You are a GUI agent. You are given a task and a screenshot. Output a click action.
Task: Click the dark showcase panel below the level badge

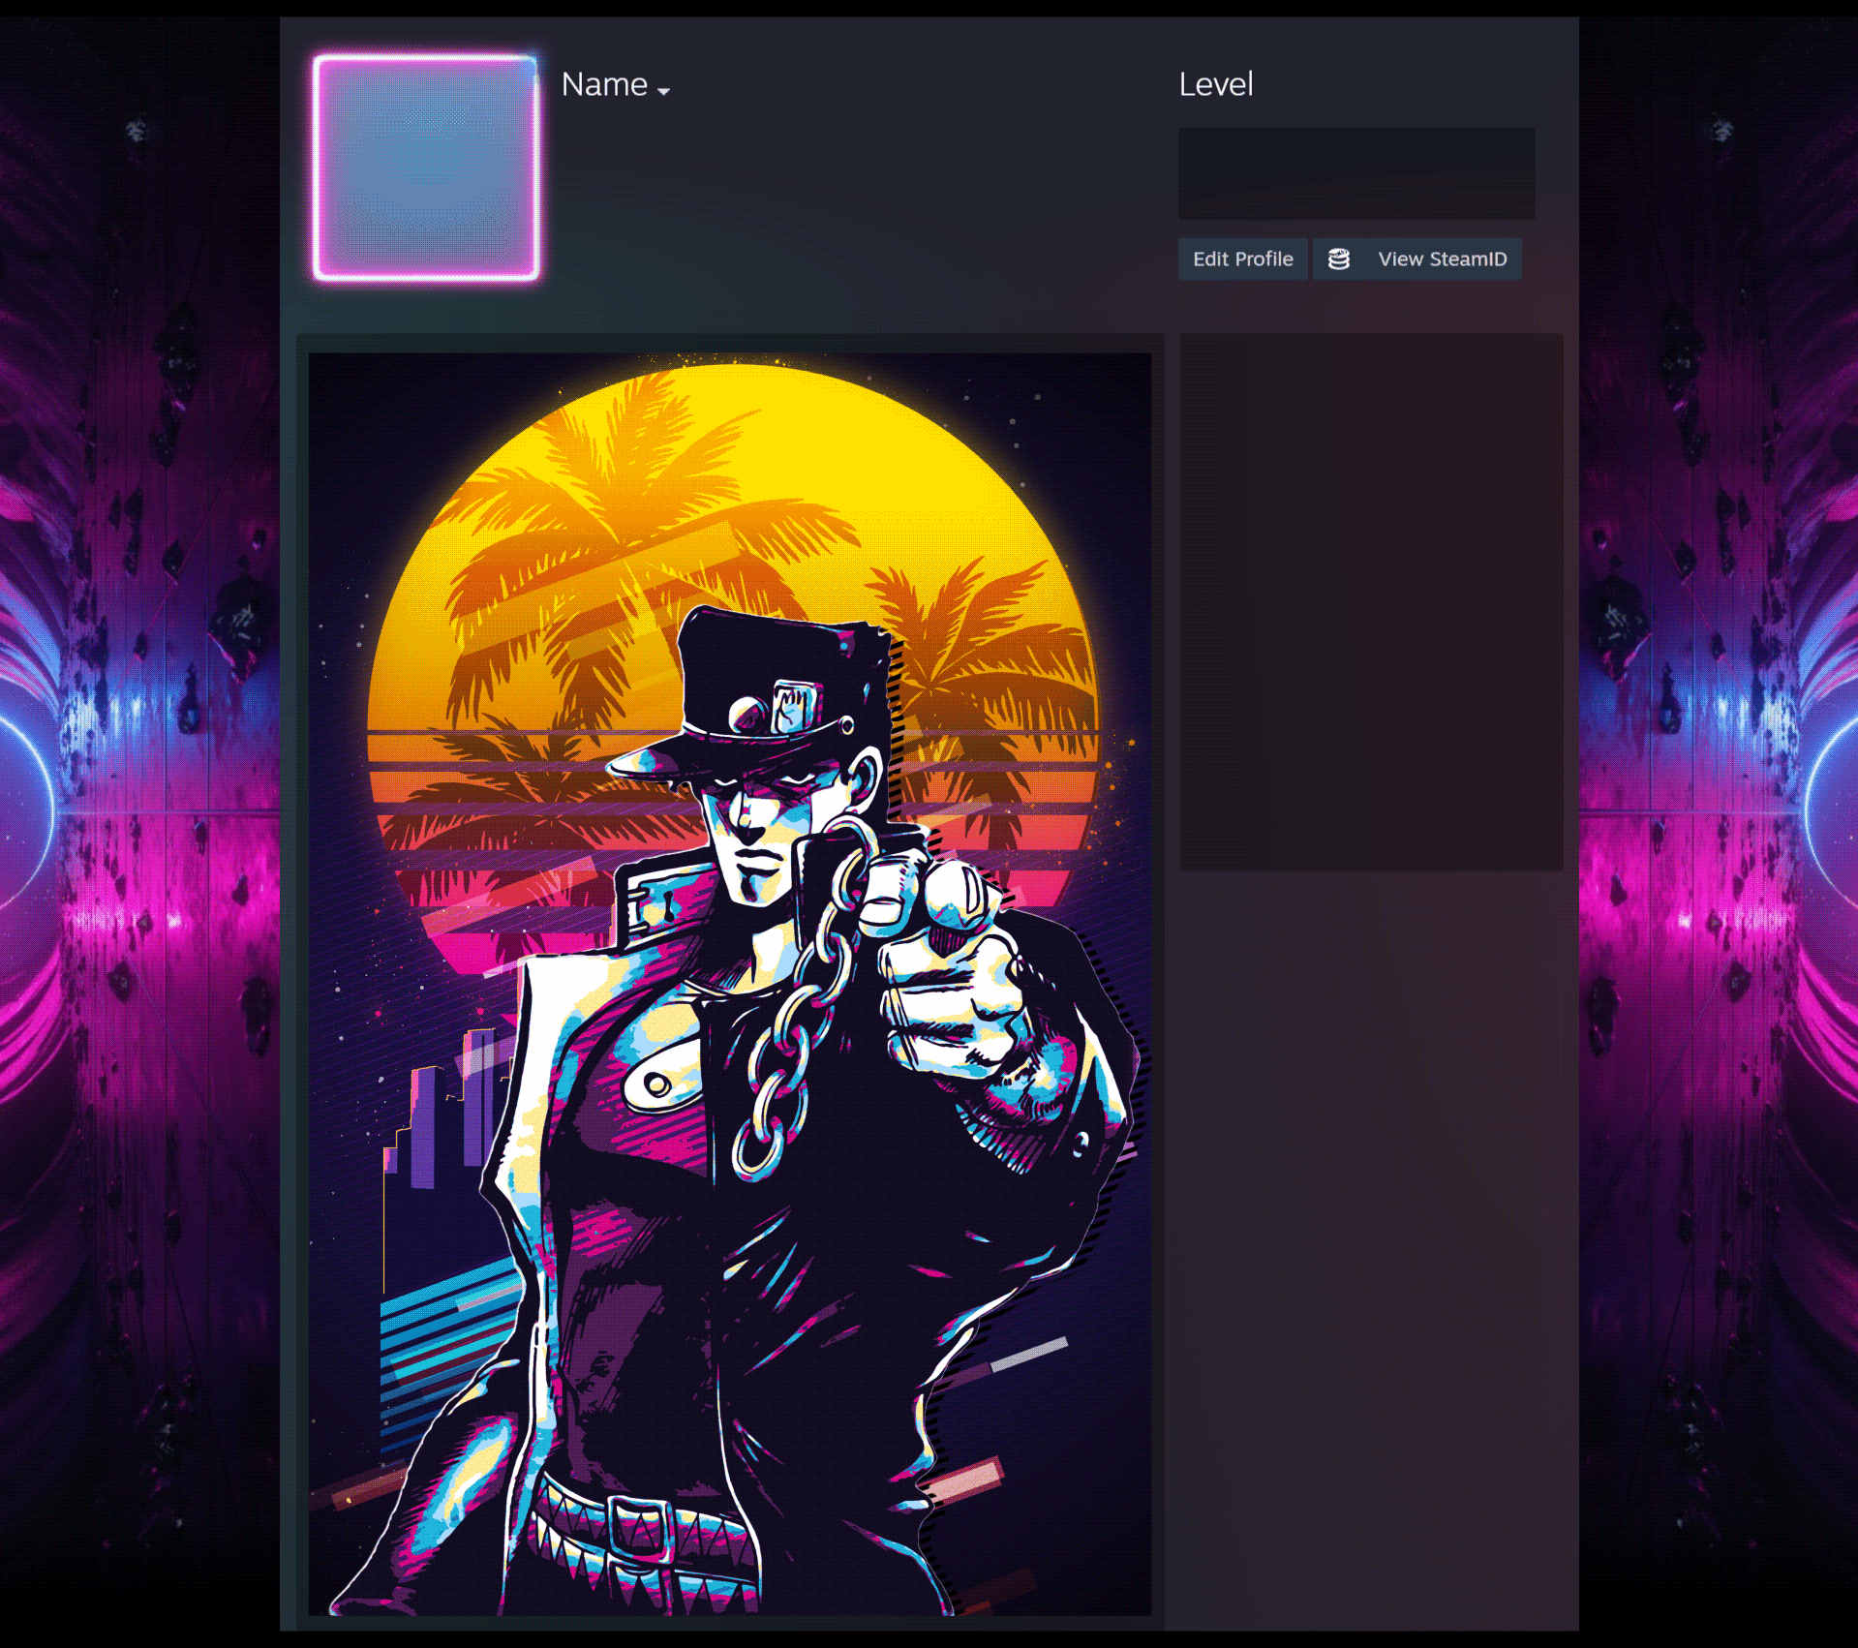click(x=1370, y=600)
